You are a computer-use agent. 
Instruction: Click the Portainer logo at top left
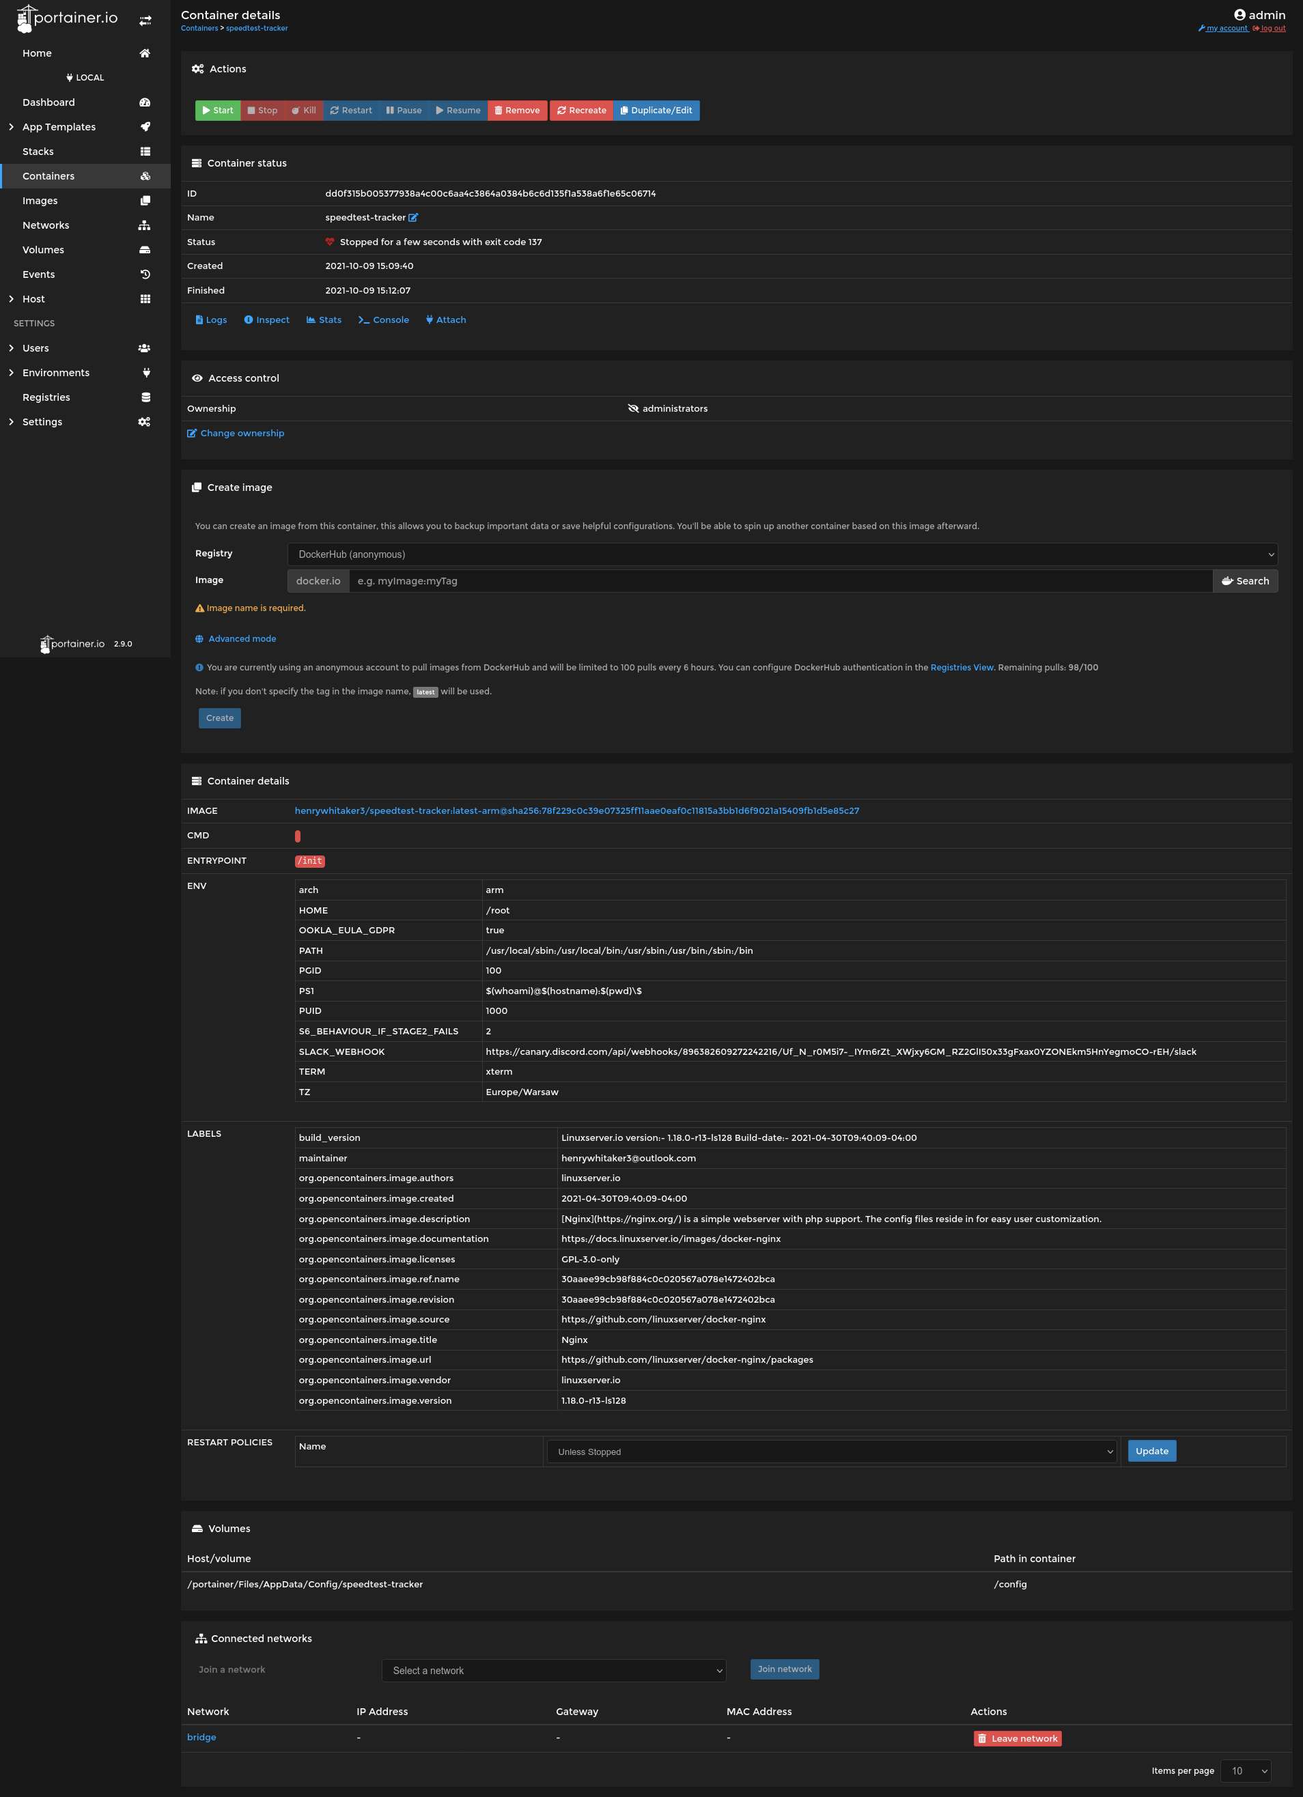coord(66,18)
